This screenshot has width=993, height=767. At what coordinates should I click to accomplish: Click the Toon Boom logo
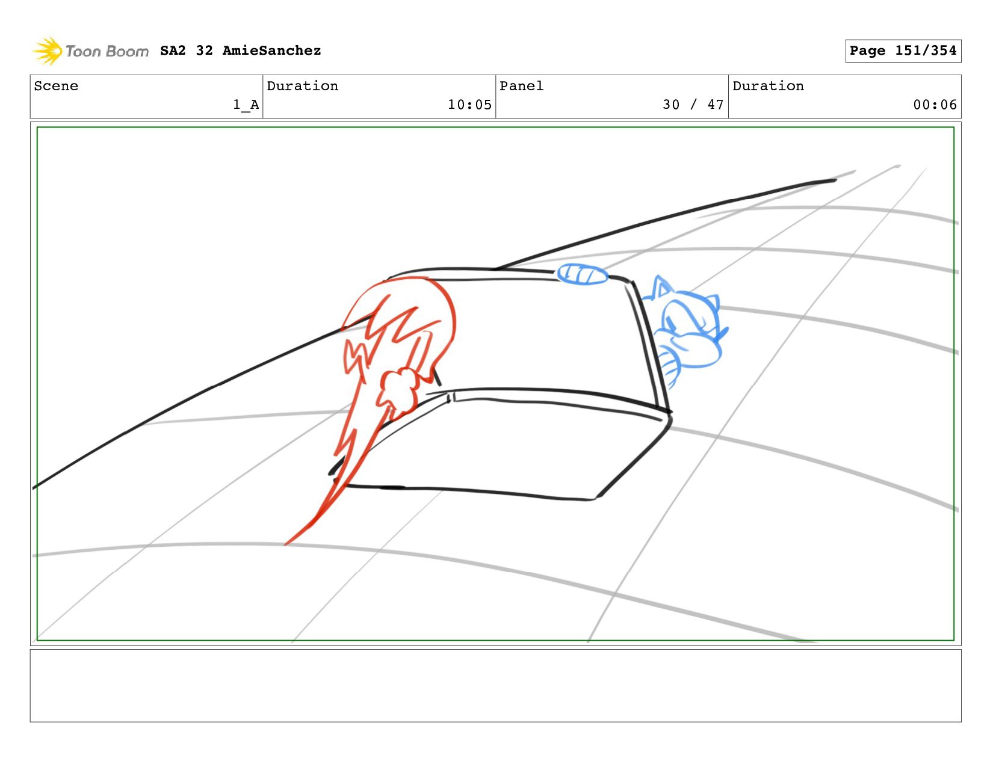tap(90, 51)
